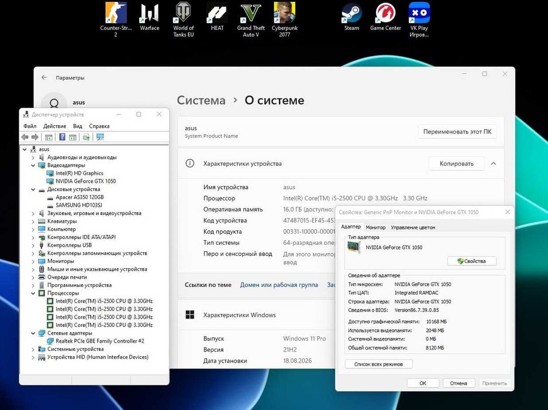Open HEAT desktop icon
The image size is (548, 410).
(x=217, y=17)
